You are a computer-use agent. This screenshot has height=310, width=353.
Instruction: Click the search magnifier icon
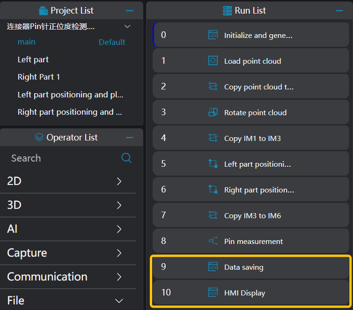tap(126, 158)
